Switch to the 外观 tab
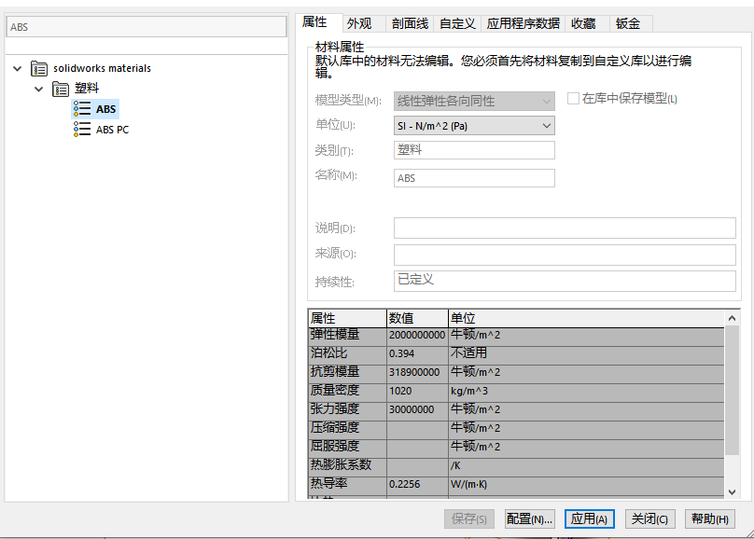The image size is (754, 539). [359, 24]
